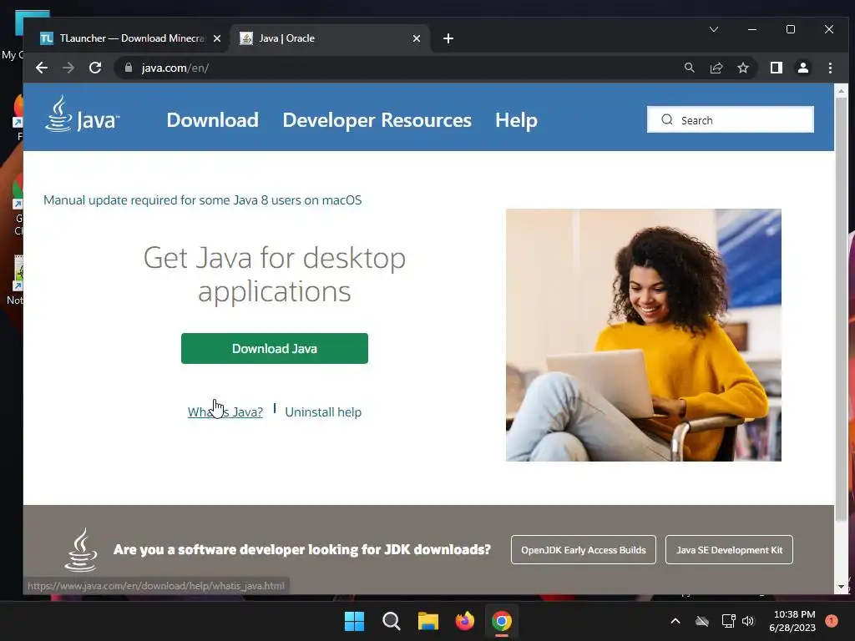Open the What is Java? link
This screenshot has width=855, height=641.
coord(225,412)
